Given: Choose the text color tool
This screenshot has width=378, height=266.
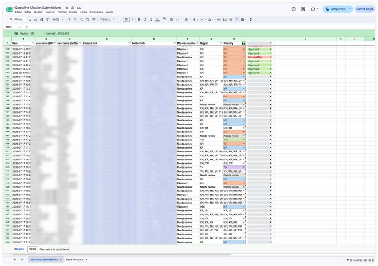Looking at the screenshot, I should point(157,19).
